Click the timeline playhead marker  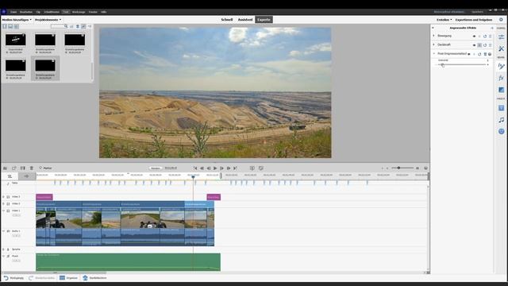(x=193, y=176)
